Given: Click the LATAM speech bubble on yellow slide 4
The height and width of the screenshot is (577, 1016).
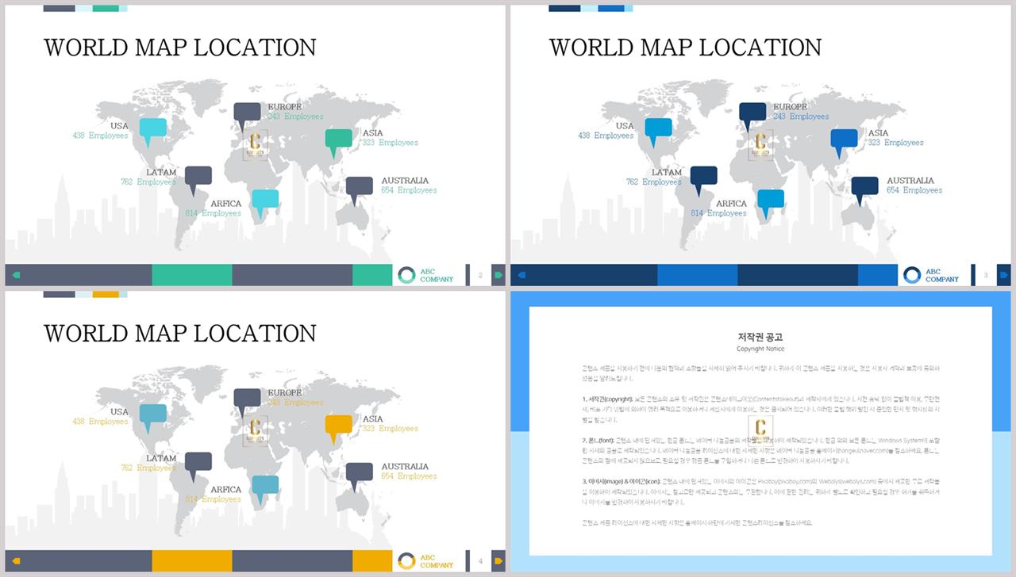Looking at the screenshot, I should coord(198,465).
